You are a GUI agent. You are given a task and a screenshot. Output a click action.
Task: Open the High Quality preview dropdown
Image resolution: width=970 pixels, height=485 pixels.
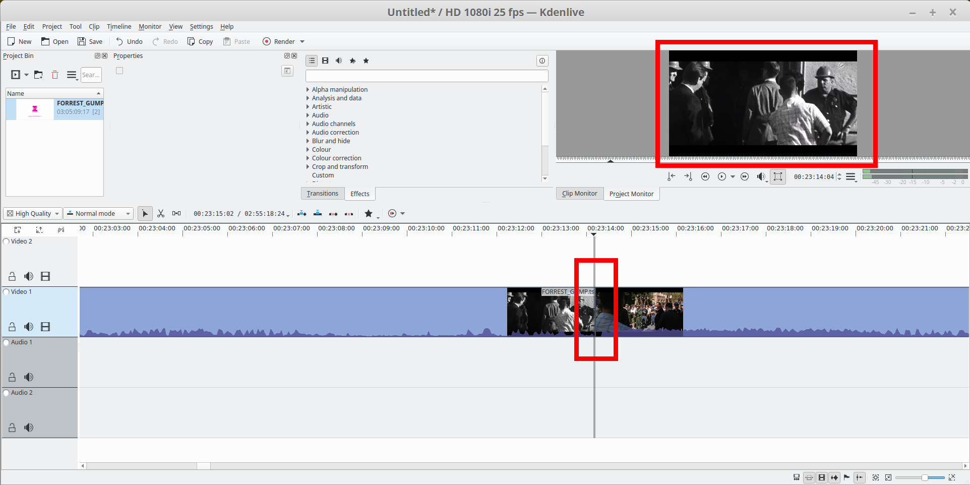pyautogui.click(x=33, y=214)
